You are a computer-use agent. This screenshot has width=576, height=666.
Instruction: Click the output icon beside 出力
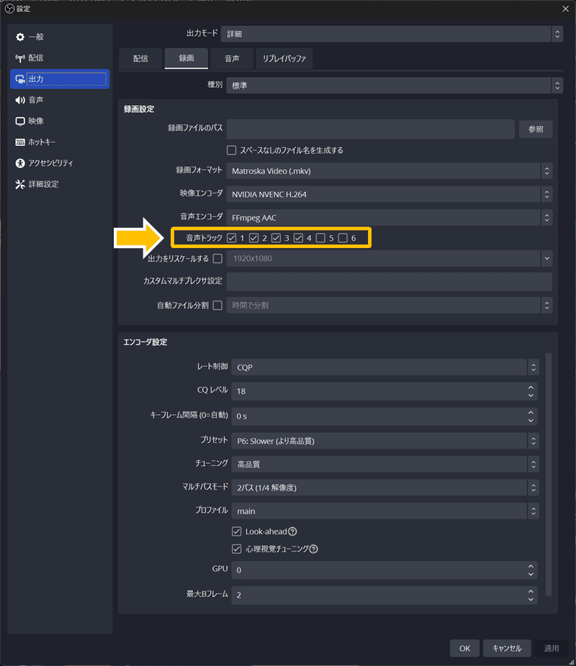coord(20,79)
